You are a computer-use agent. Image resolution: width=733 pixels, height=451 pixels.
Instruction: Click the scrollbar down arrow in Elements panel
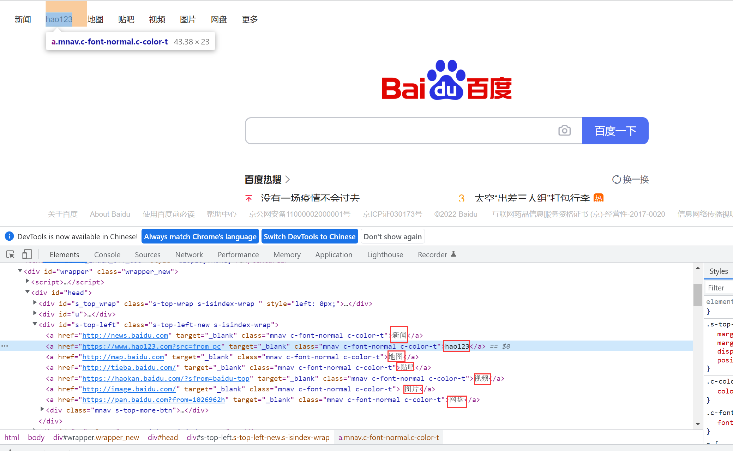click(698, 424)
